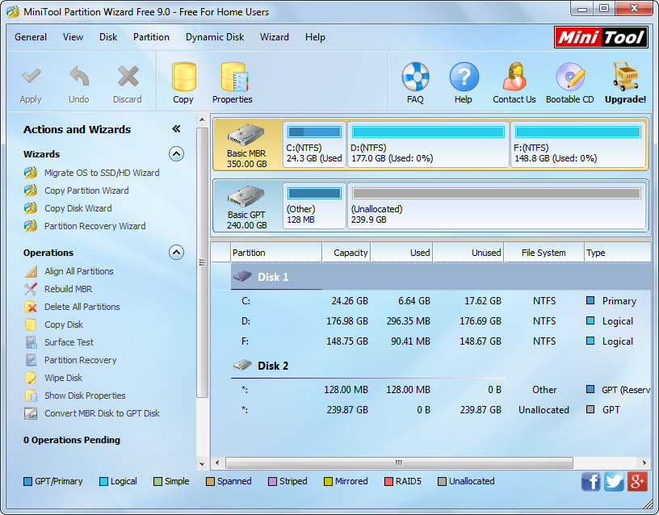Open the Facebook icon

point(591,481)
